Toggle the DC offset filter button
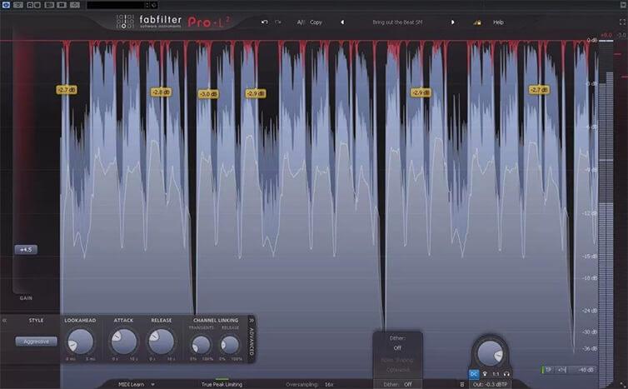Screen dimensions: 628x389 (474, 374)
